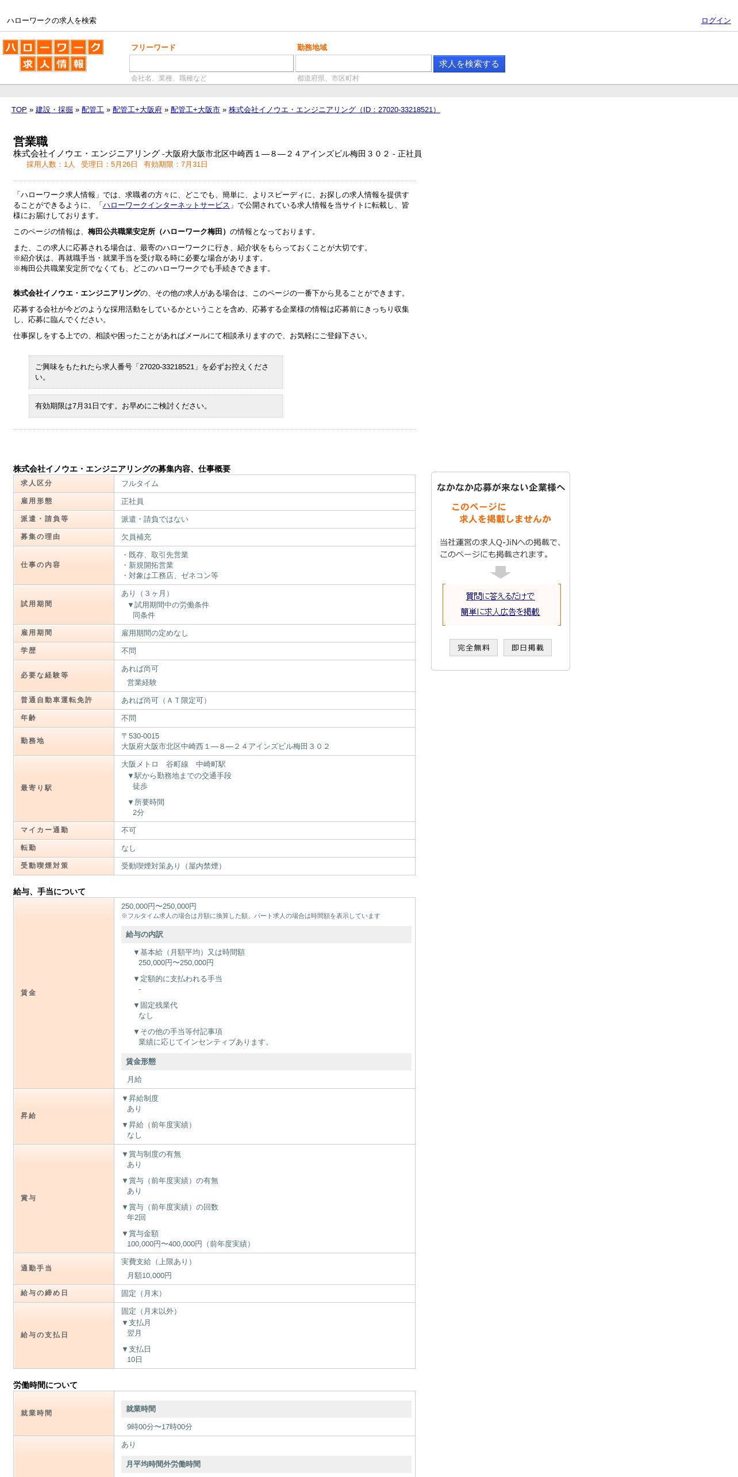Click 賃金形態 subheading

[x=266, y=1062]
